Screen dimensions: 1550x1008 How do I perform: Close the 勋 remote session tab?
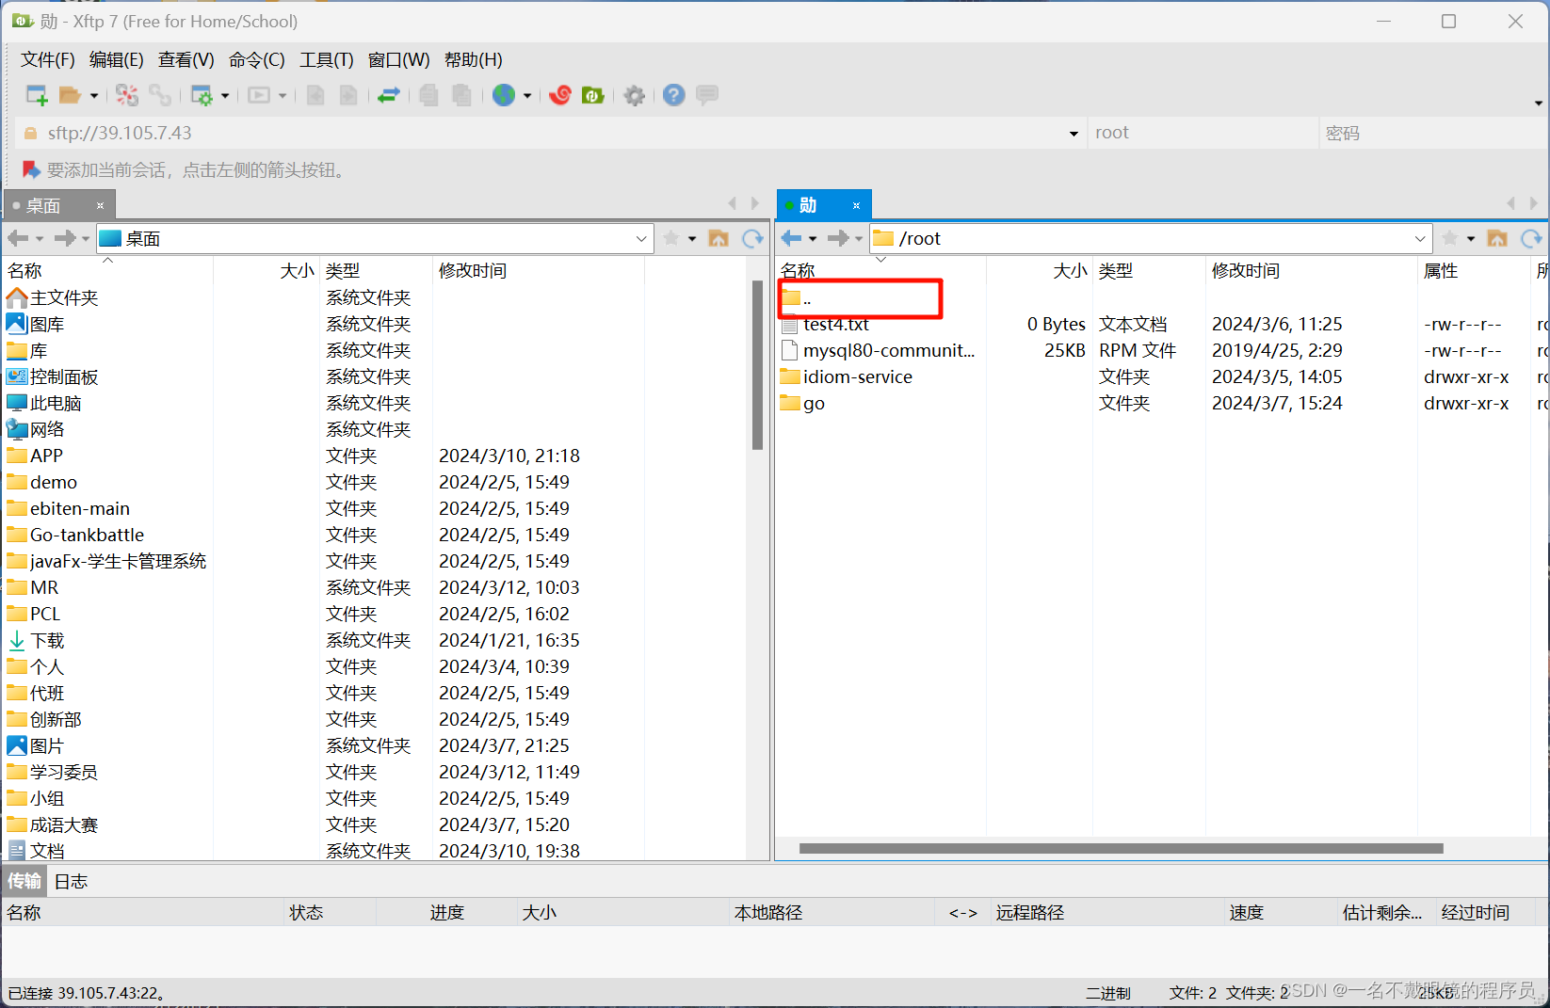pyautogui.click(x=856, y=205)
